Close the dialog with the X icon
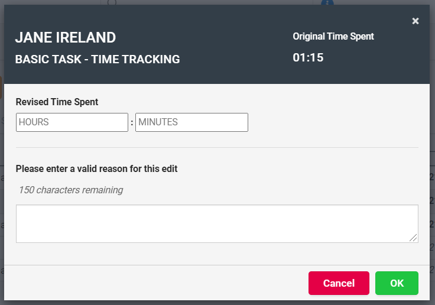Screen dimensions: 435x305 [415, 21]
